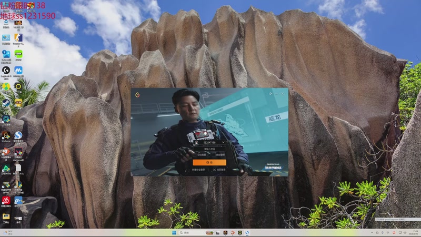421x237 pixels.
Task: Open the green KOOK app shortcut
Action: point(18,55)
